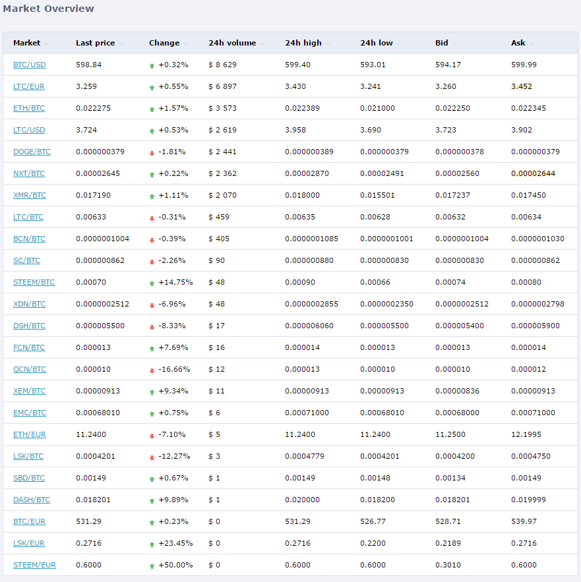Click the 539.97 ask value
581x582 pixels.
[524, 521]
